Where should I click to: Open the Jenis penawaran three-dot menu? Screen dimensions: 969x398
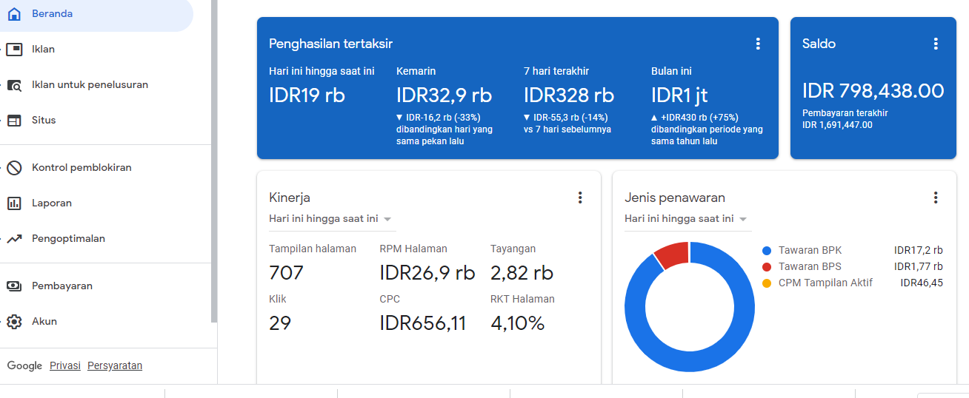936,198
